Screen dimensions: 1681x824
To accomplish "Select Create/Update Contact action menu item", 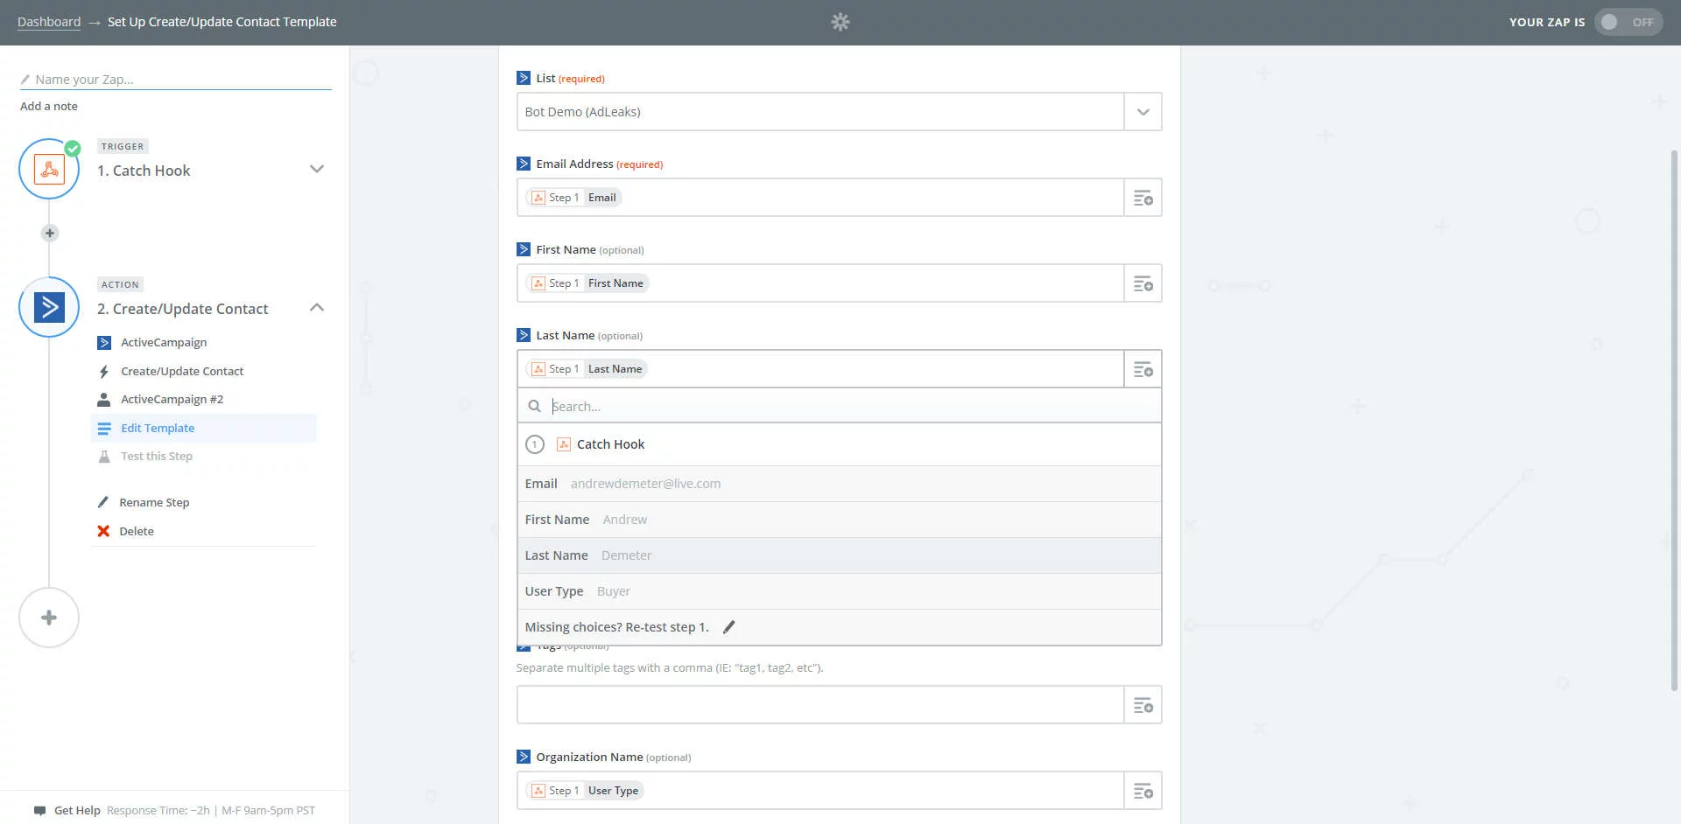I will click(x=182, y=371).
